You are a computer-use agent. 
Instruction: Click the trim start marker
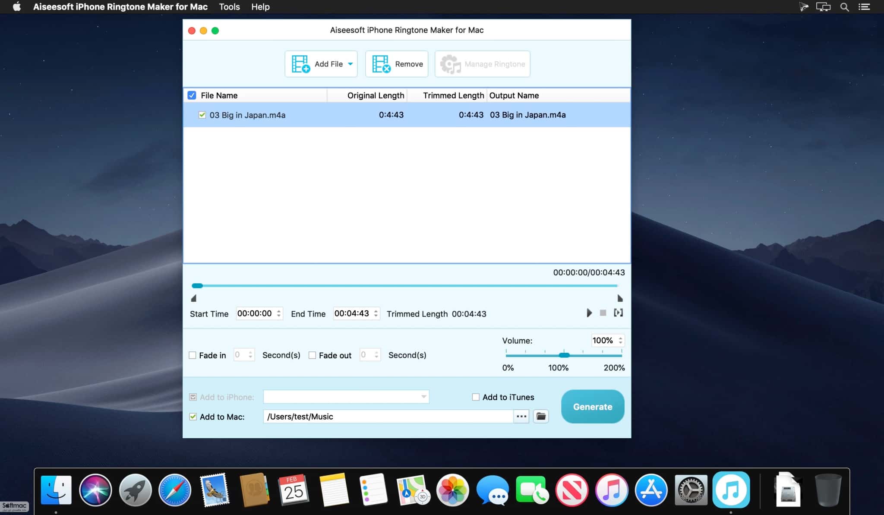tap(194, 298)
